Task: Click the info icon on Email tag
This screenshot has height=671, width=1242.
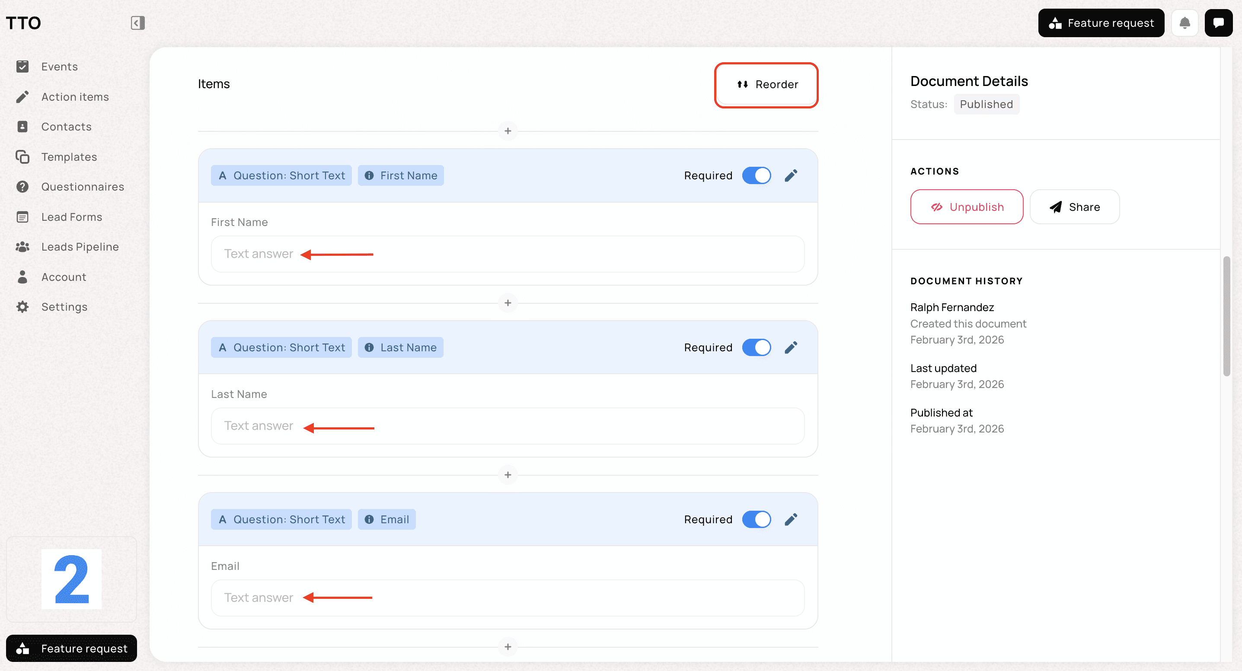Action: point(369,519)
